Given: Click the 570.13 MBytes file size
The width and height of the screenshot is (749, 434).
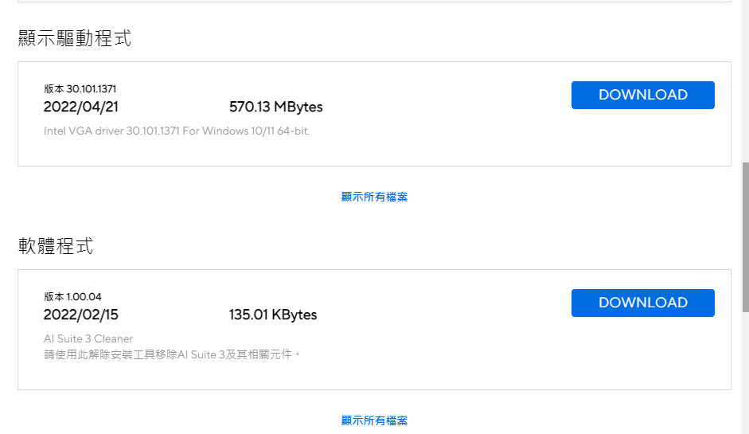Looking at the screenshot, I should 275,107.
